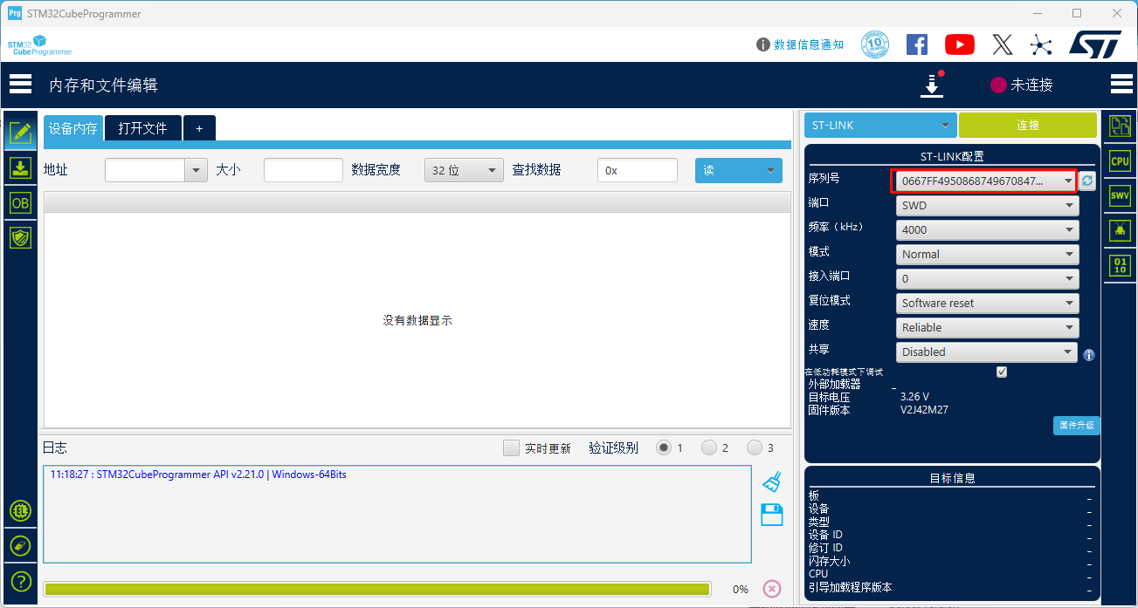Open the SWV console panel
The image size is (1138, 608).
point(1121,195)
